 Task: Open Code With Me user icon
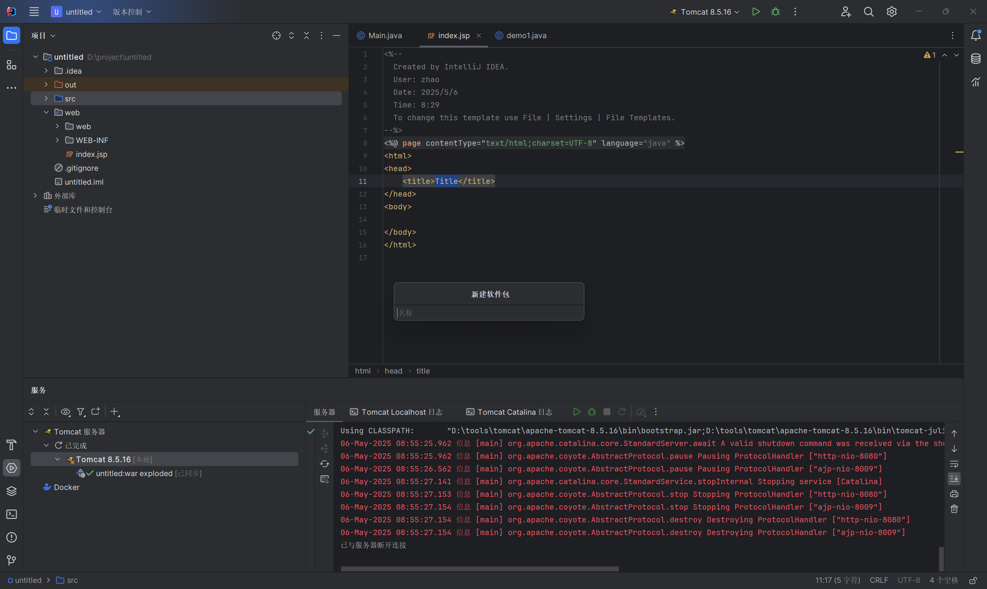846,12
